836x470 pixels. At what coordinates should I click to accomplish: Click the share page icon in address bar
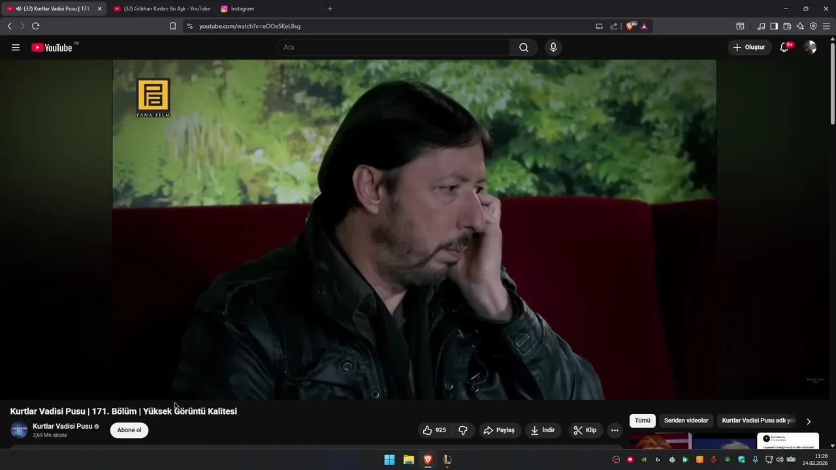point(614,26)
